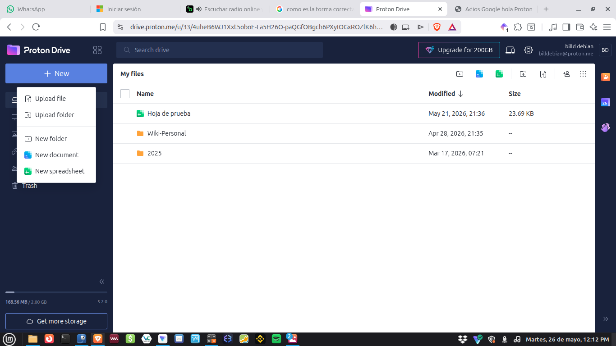Click the New folder toolbar icon in My files

(x=460, y=74)
